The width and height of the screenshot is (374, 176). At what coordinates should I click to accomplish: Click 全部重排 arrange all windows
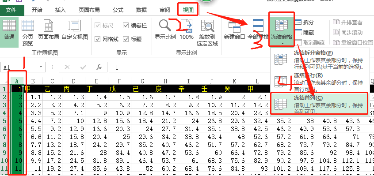pyautogui.click(x=258, y=30)
